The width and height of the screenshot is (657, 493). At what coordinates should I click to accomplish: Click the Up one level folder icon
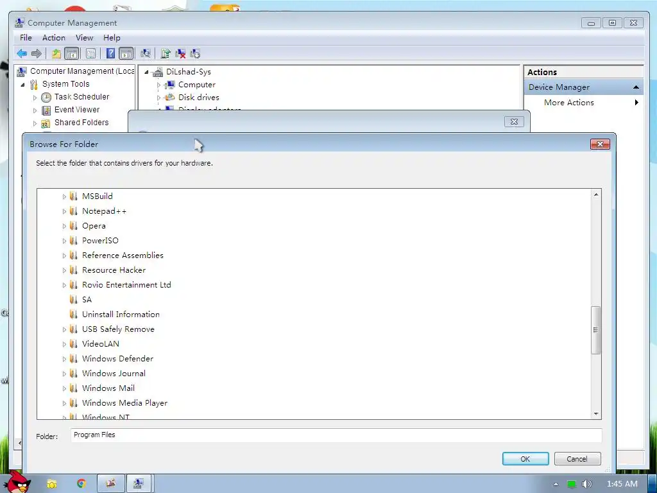pyautogui.click(x=56, y=53)
